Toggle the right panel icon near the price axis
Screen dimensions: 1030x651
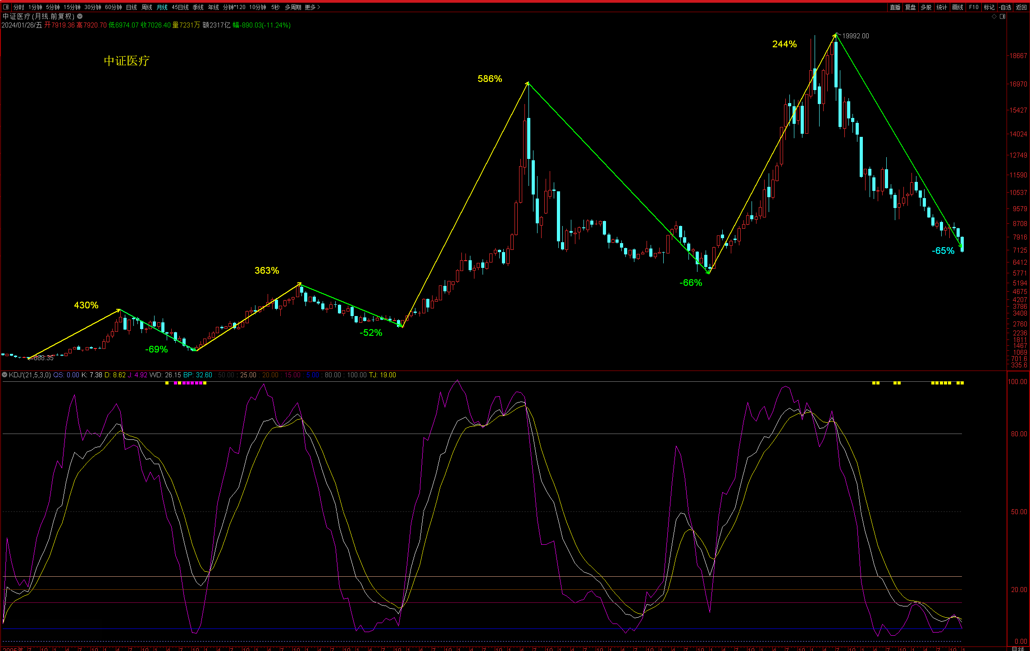click(x=1003, y=17)
